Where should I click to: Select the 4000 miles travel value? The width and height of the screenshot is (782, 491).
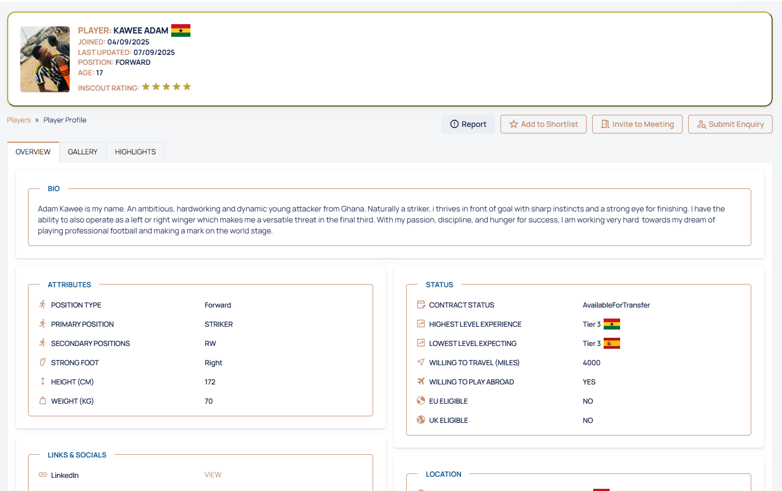coord(592,363)
